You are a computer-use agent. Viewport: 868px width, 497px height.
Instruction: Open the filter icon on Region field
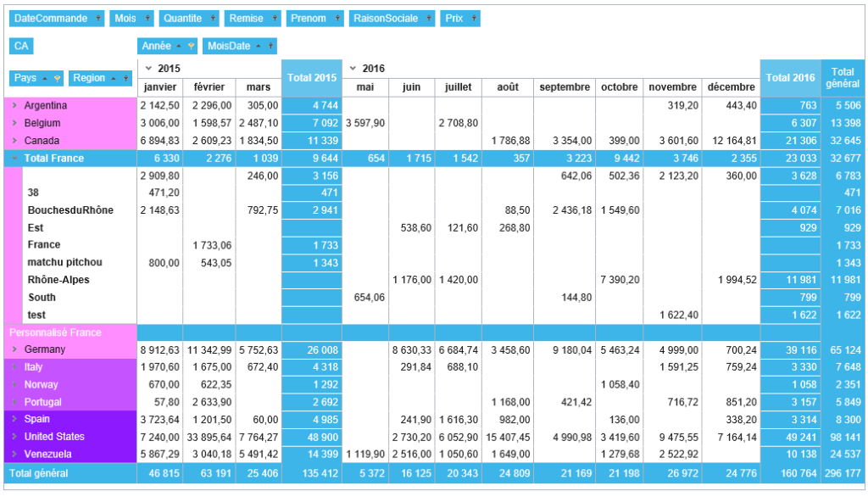coord(126,78)
